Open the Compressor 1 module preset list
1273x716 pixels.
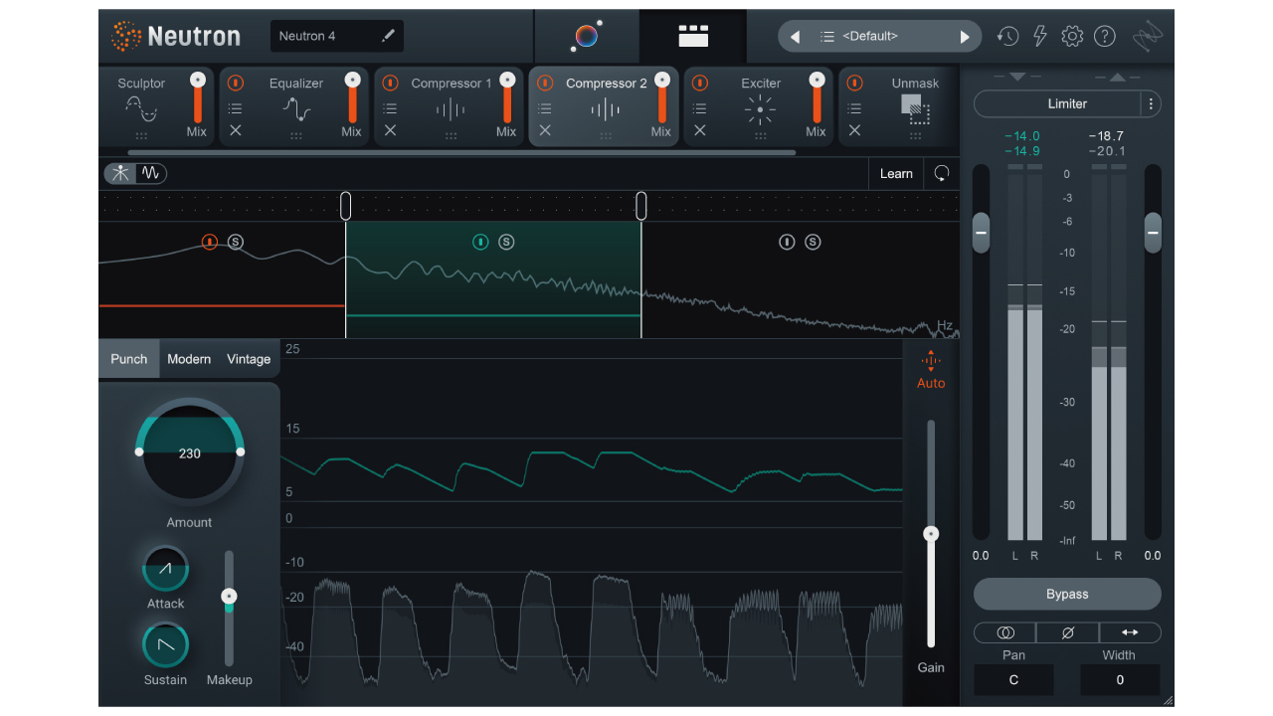pyautogui.click(x=390, y=108)
